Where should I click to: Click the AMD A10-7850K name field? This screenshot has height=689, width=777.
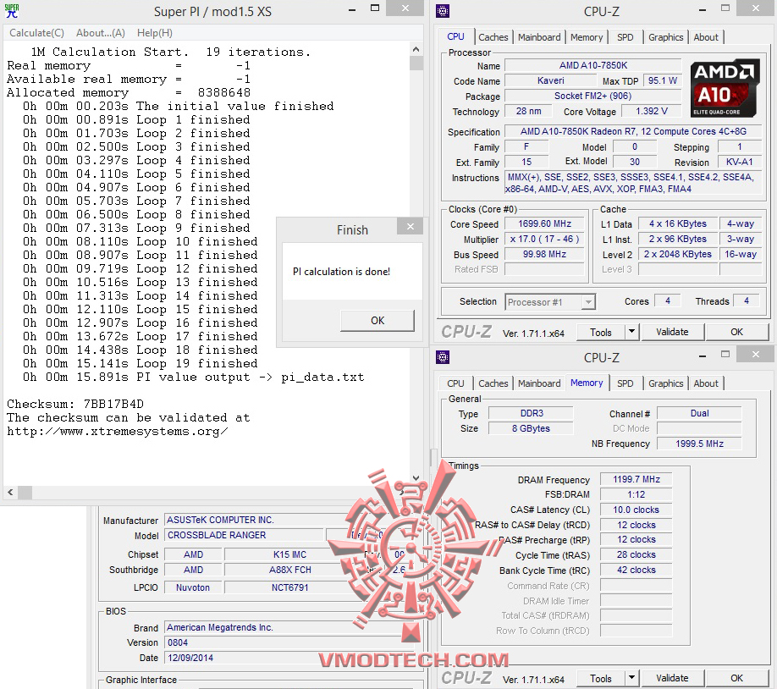pos(593,65)
